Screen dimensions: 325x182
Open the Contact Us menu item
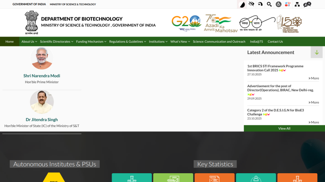275,42
